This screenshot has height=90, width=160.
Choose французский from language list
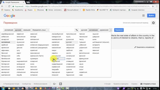[x=84, y=59]
